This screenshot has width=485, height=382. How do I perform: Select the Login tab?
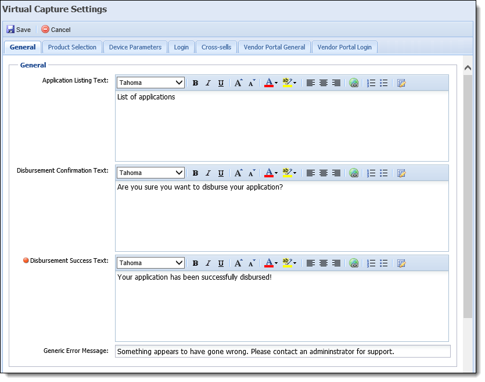point(181,47)
